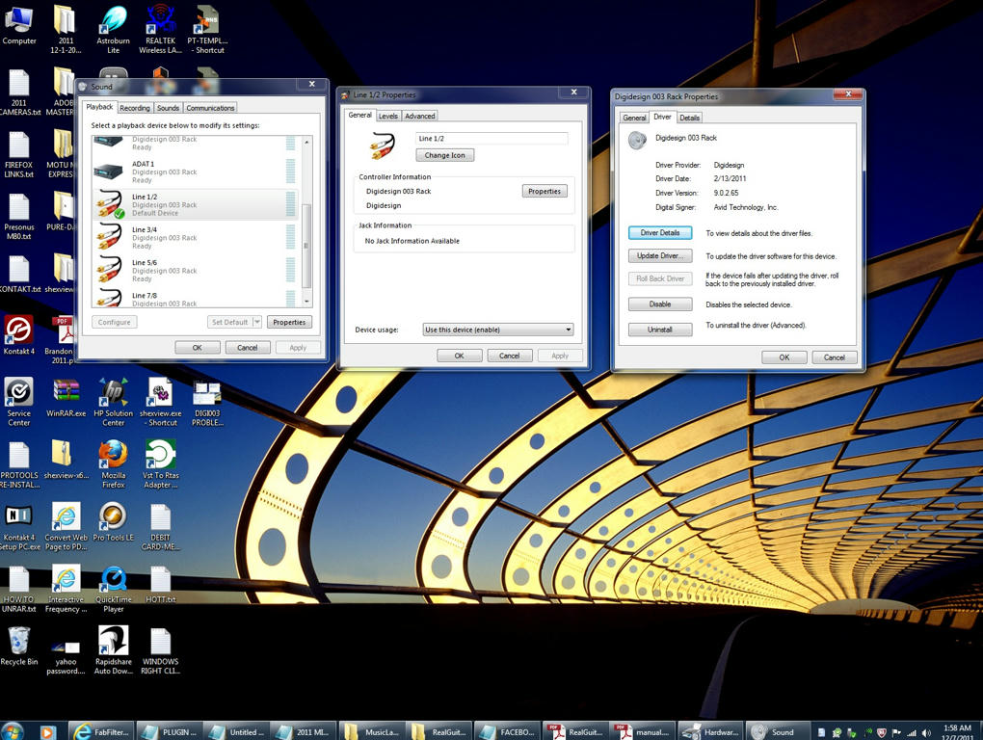Open Astroburn Lite desktop icon
This screenshot has width=983, height=740.
coord(113,30)
